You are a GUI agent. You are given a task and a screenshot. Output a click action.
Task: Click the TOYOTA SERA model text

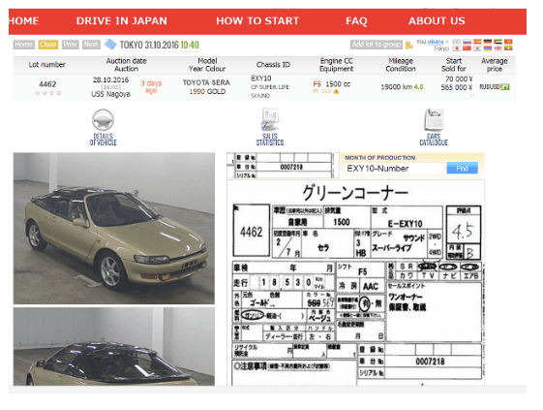206,82
